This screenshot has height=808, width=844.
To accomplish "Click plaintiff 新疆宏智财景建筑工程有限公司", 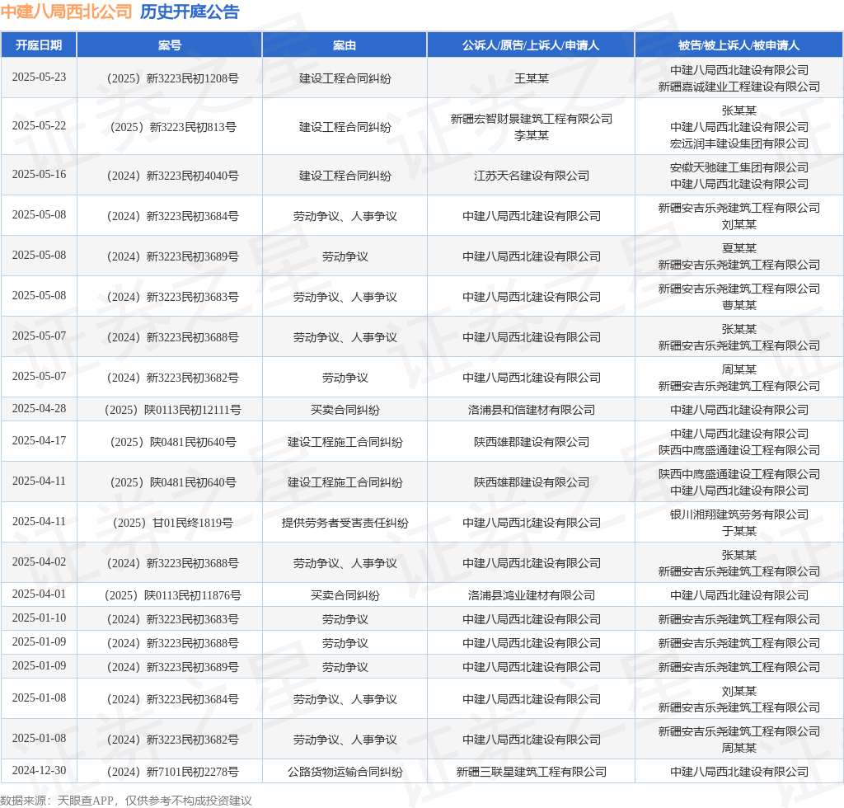I will pyautogui.click(x=532, y=119).
